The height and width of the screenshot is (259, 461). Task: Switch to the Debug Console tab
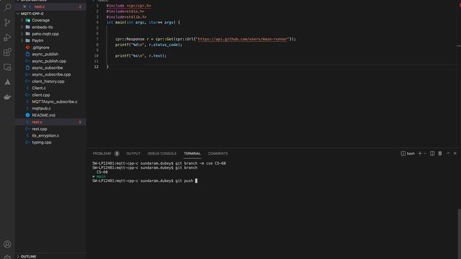point(162,153)
